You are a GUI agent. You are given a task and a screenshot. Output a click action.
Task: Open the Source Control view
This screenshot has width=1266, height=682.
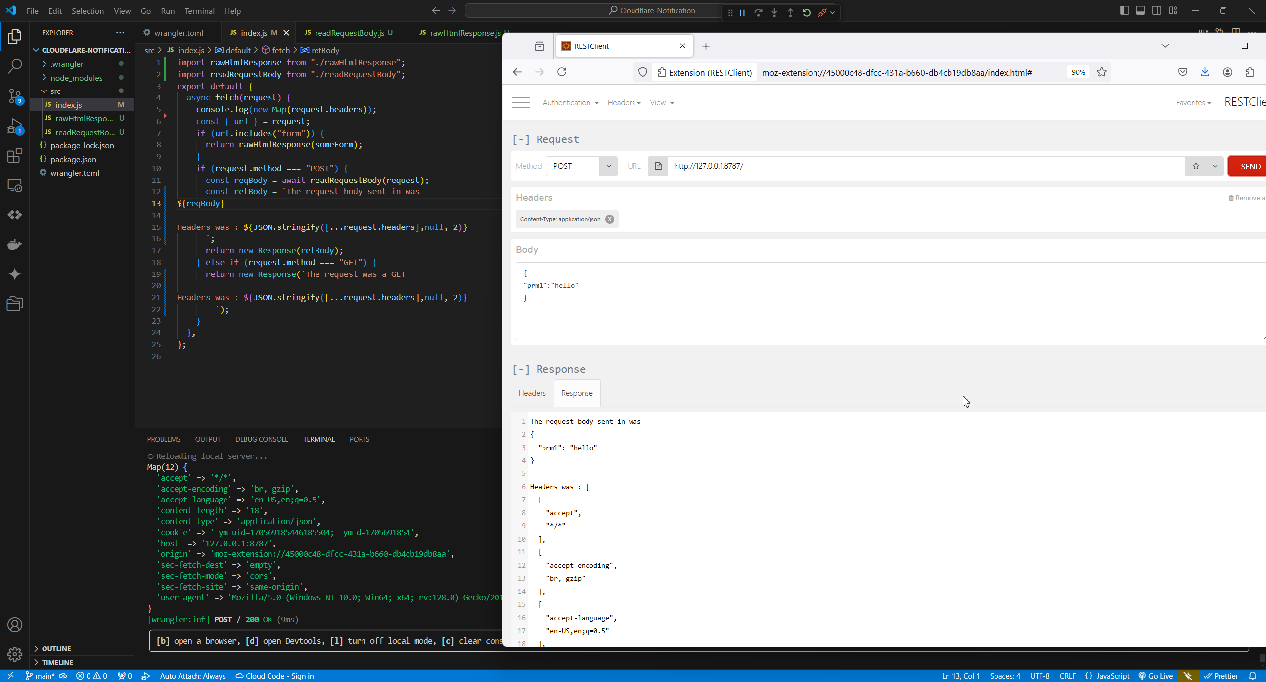(15, 95)
